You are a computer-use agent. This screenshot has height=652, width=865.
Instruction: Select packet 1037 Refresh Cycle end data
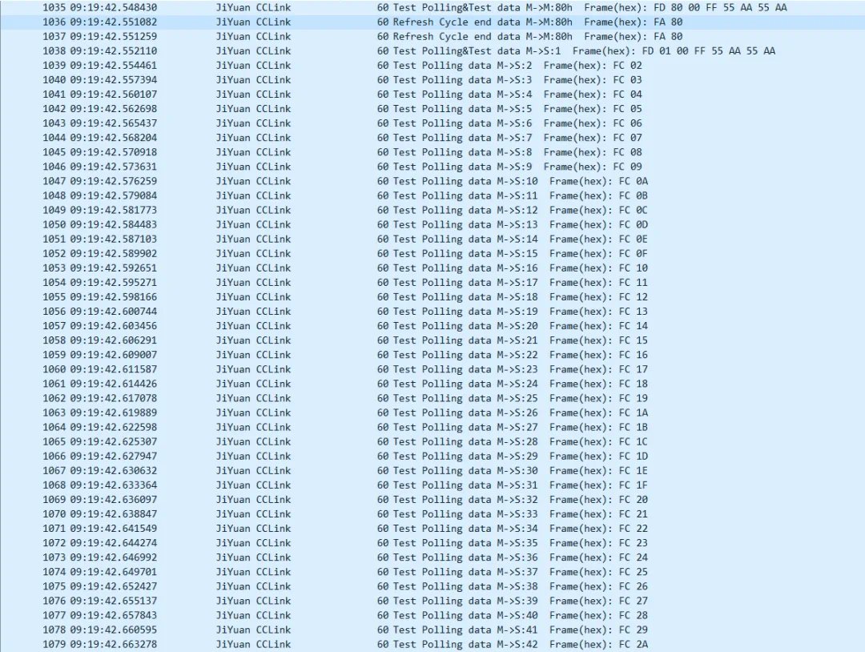[432, 36]
